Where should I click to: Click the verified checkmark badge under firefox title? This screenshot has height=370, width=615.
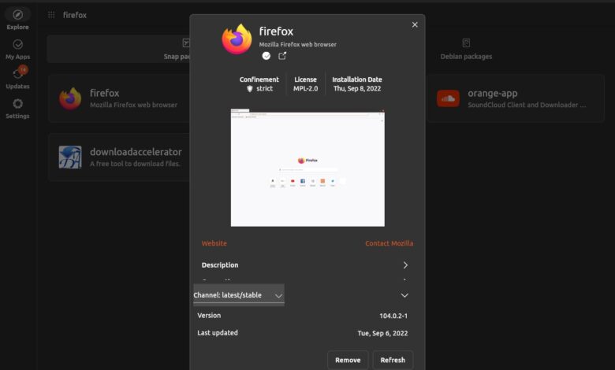(x=266, y=56)
